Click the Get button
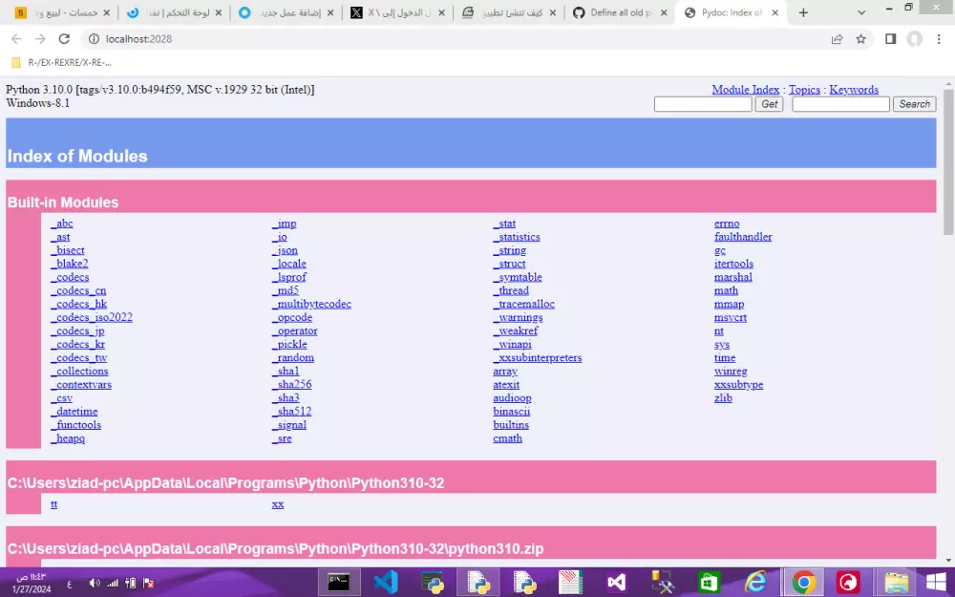This screenshot has width=955, height=597. (x=769, y=104)
